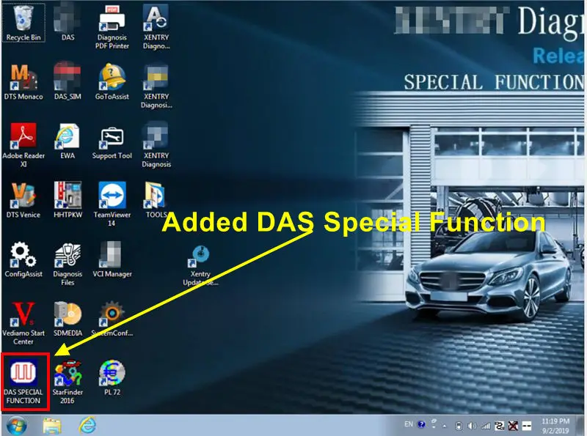
Task: Open the VCI Manager shortcut
Action: (112, 259)
